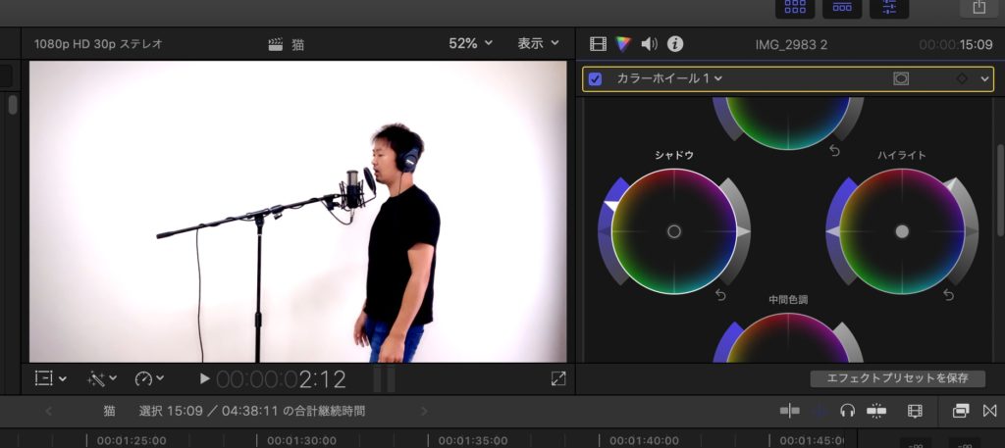Click the IMG_2983 2 clip name
The width and height of the screenshot is (1005, 448).
point(792,45)
